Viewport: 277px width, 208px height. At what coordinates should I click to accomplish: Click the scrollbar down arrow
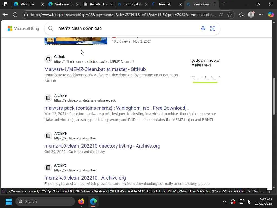point(274,187)
